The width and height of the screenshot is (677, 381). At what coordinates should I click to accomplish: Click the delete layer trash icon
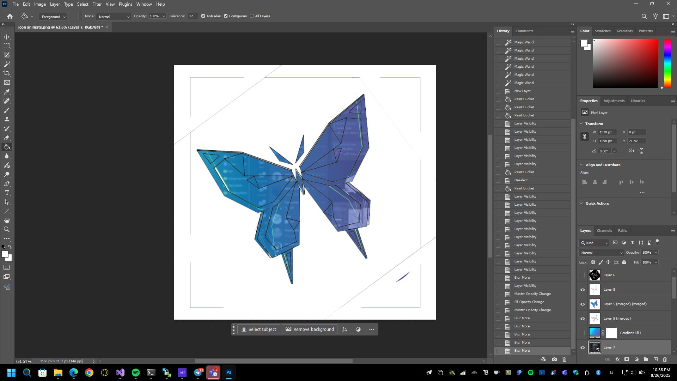click(665, 359)
